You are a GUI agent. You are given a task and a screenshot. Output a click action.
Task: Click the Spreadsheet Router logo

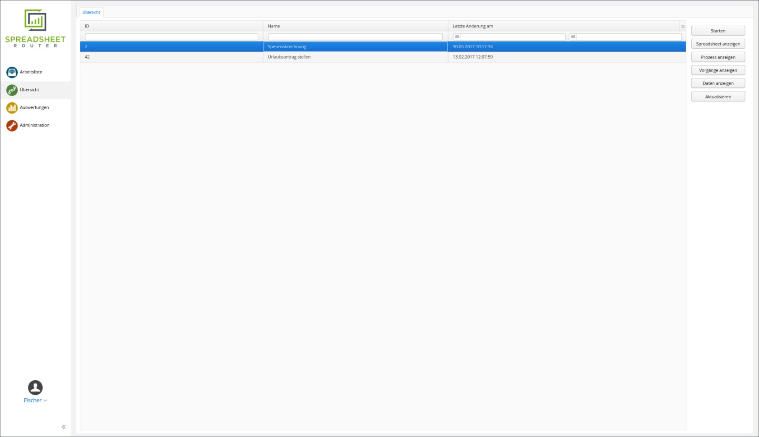[x=35, y=28]
